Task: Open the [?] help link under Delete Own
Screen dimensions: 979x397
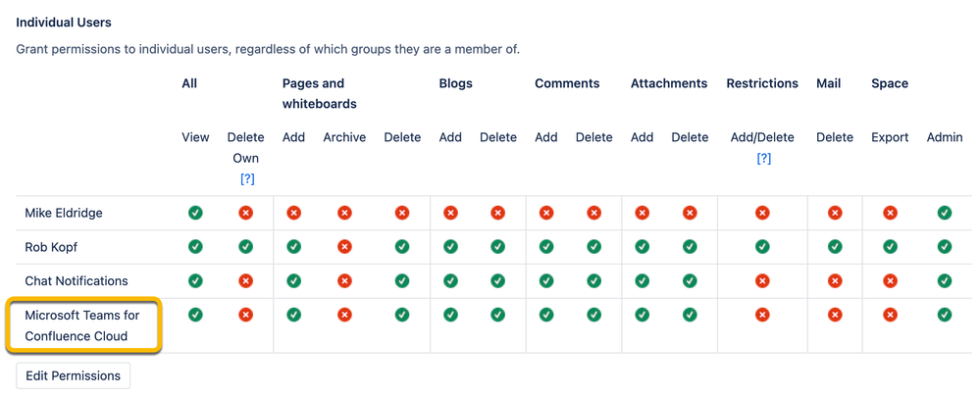Action: [x=247, y=179]
